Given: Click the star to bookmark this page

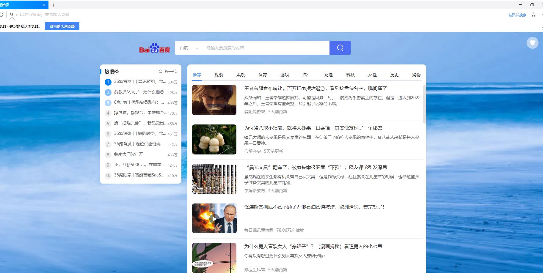Looking at the screenshot, I should click(533, 14).
